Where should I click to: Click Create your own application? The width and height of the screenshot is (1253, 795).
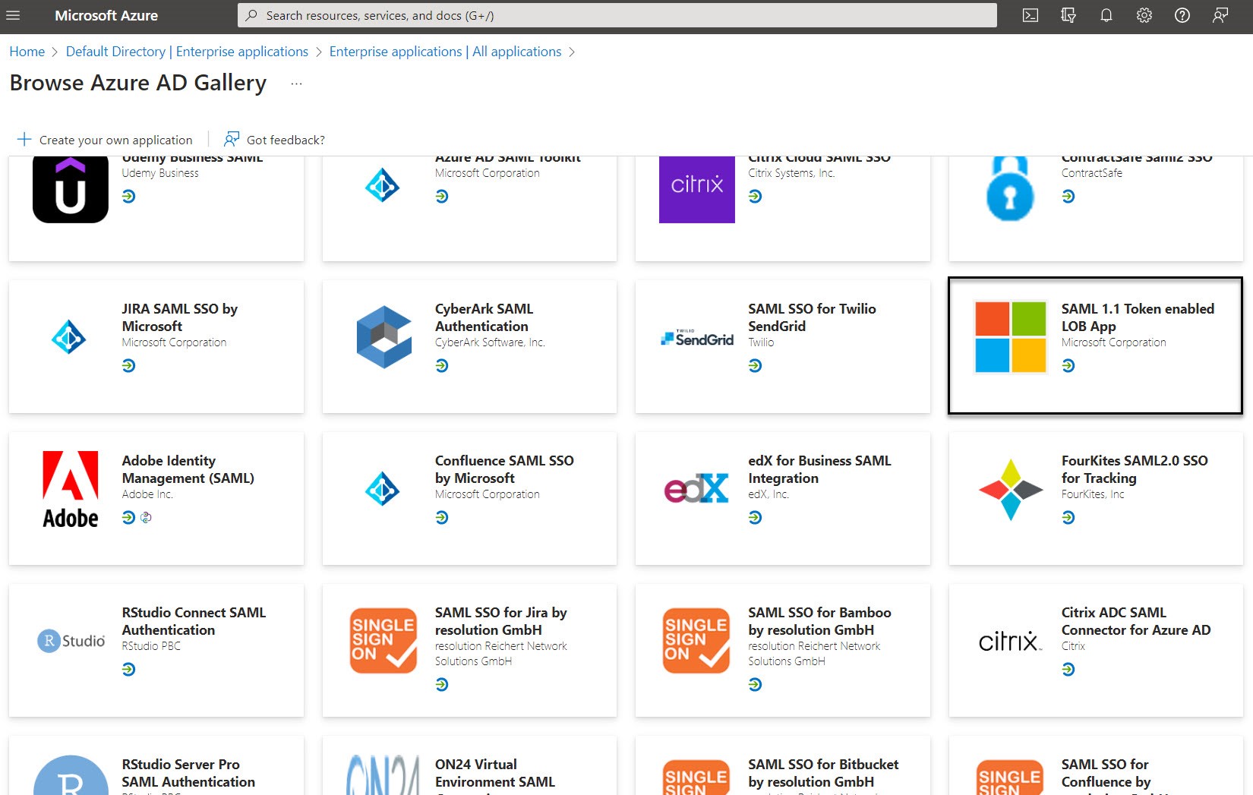pos(105,140)
